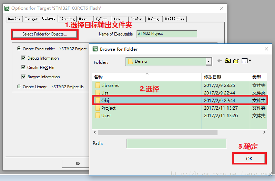Sort by 名称 column header
The width and height of the screenshot is (275, 181).
[147, 77]
